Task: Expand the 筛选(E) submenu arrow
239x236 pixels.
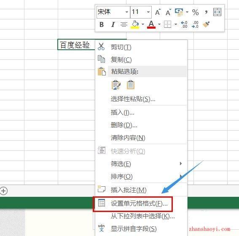Action: tap(181, 164)
